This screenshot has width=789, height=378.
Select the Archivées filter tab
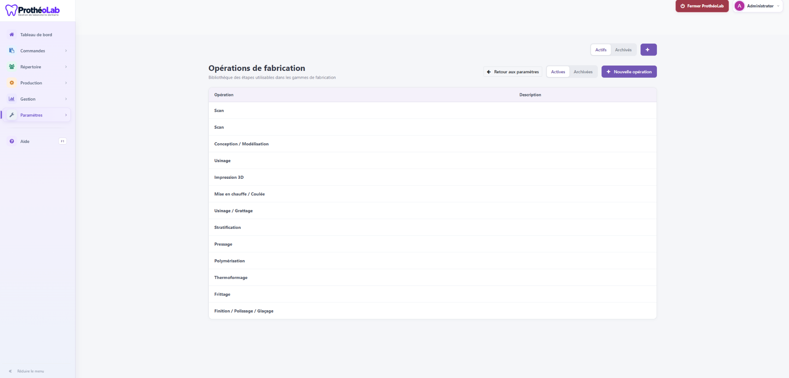(583, 72)
